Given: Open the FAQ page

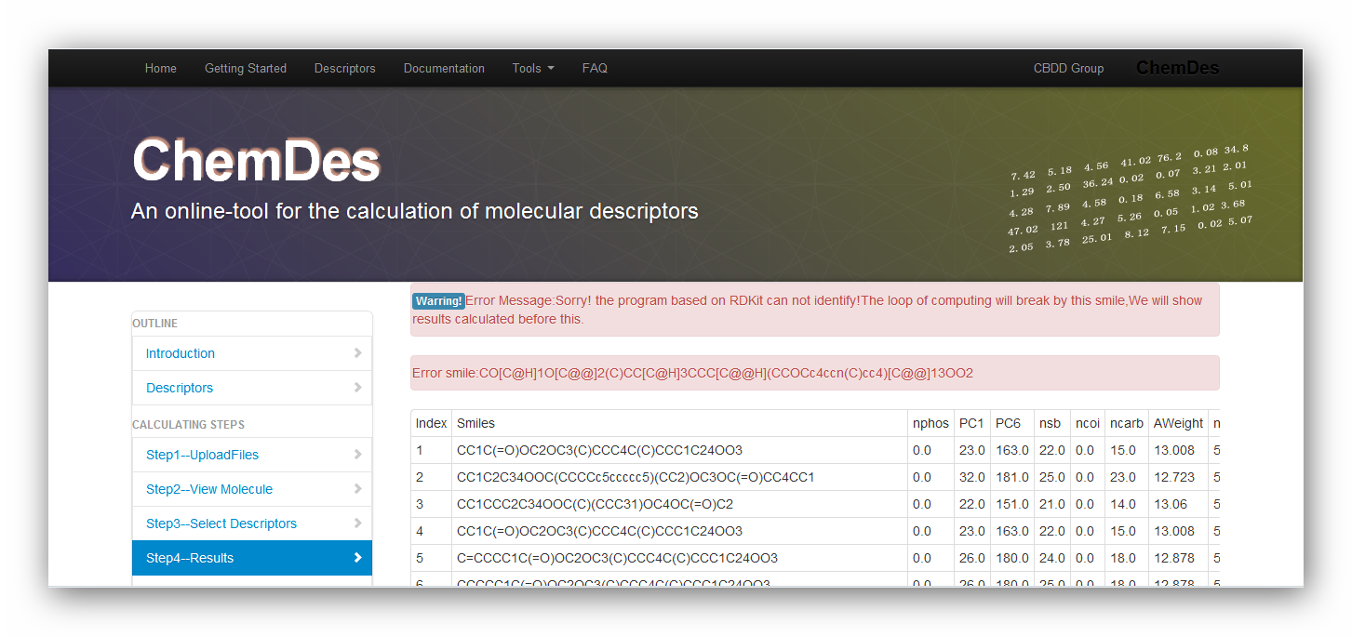Looking at the screenshot, I should [595, 68].
